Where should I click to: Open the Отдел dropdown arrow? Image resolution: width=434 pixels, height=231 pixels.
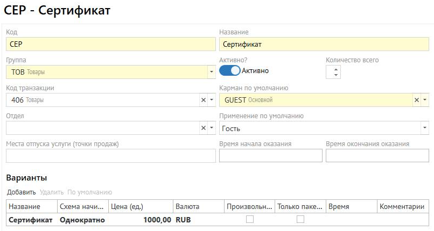pyautogui.click(x=212, y=128)
